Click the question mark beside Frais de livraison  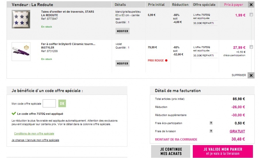211,131
